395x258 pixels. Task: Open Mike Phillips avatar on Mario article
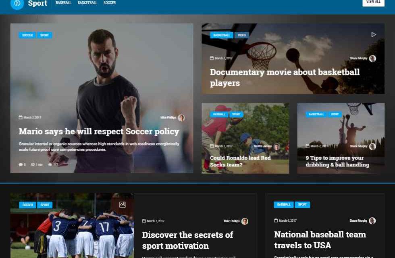(x=181, y=118)
